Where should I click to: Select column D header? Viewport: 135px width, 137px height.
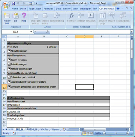[x=84, y=37]
